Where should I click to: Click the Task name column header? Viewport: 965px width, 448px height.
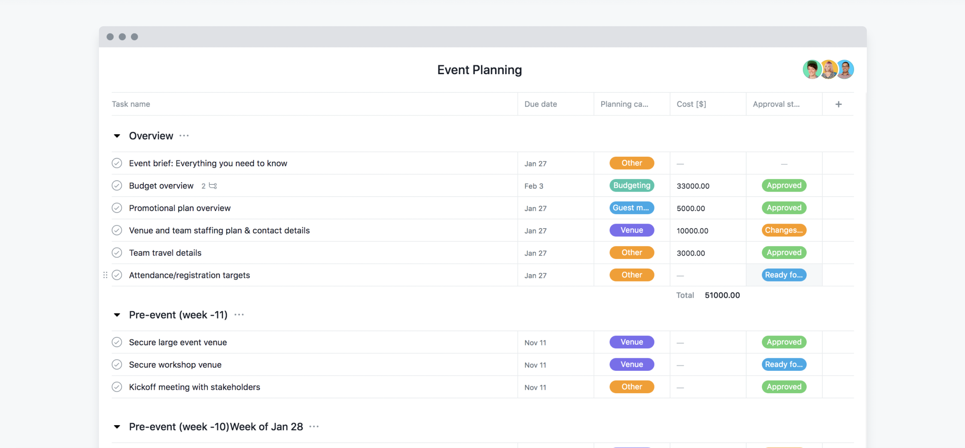pyautogui.click(x=131, y=104)
